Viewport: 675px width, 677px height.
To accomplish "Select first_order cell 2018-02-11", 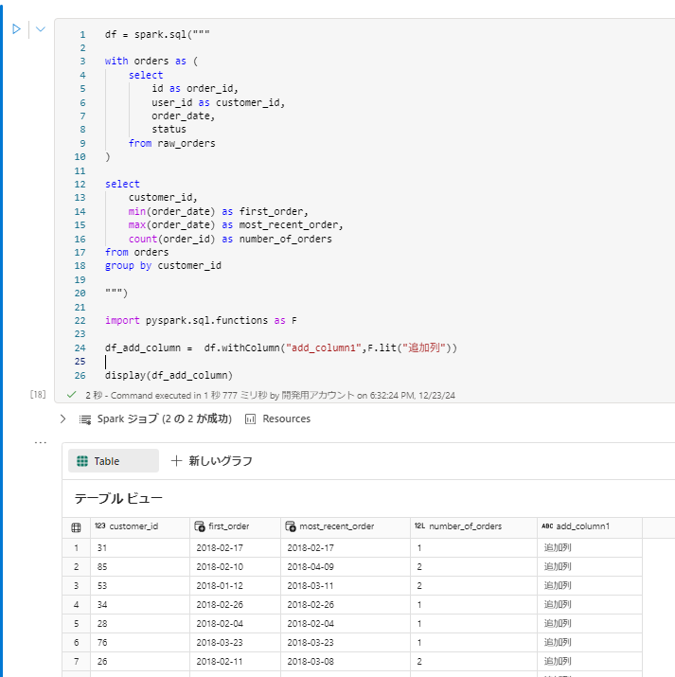I will tap(235, 662).
